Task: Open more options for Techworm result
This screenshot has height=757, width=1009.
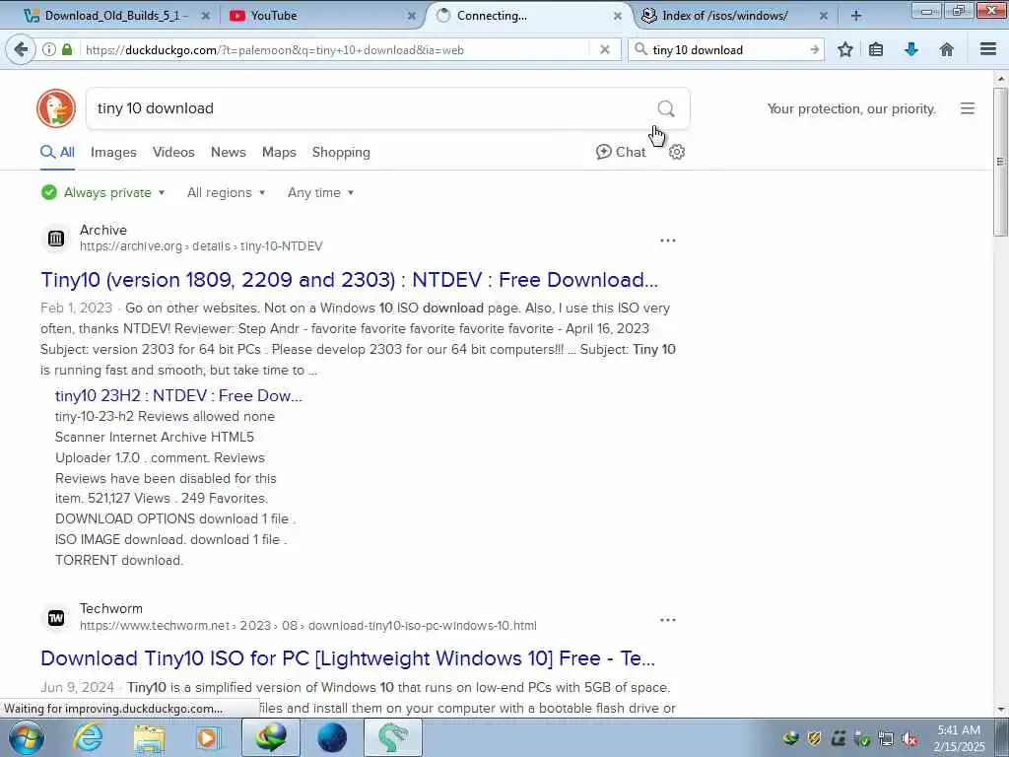Action: click(668, 619)
